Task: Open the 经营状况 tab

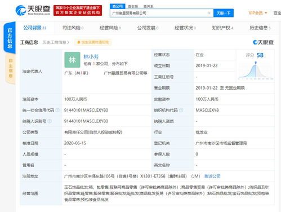Action: tap(185, 28)
